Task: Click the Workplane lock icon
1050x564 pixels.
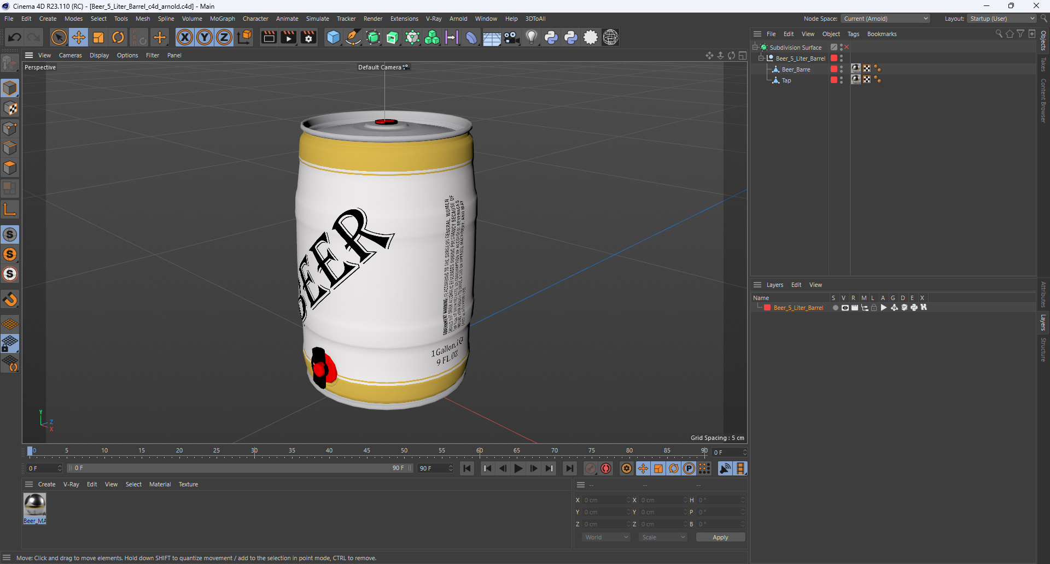Action: click(x=10, y=344)
